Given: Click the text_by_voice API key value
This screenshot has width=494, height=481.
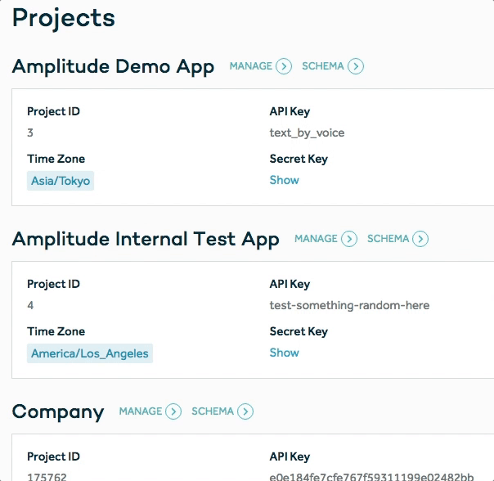Looking at the screenshot, I should click(307, 133).
